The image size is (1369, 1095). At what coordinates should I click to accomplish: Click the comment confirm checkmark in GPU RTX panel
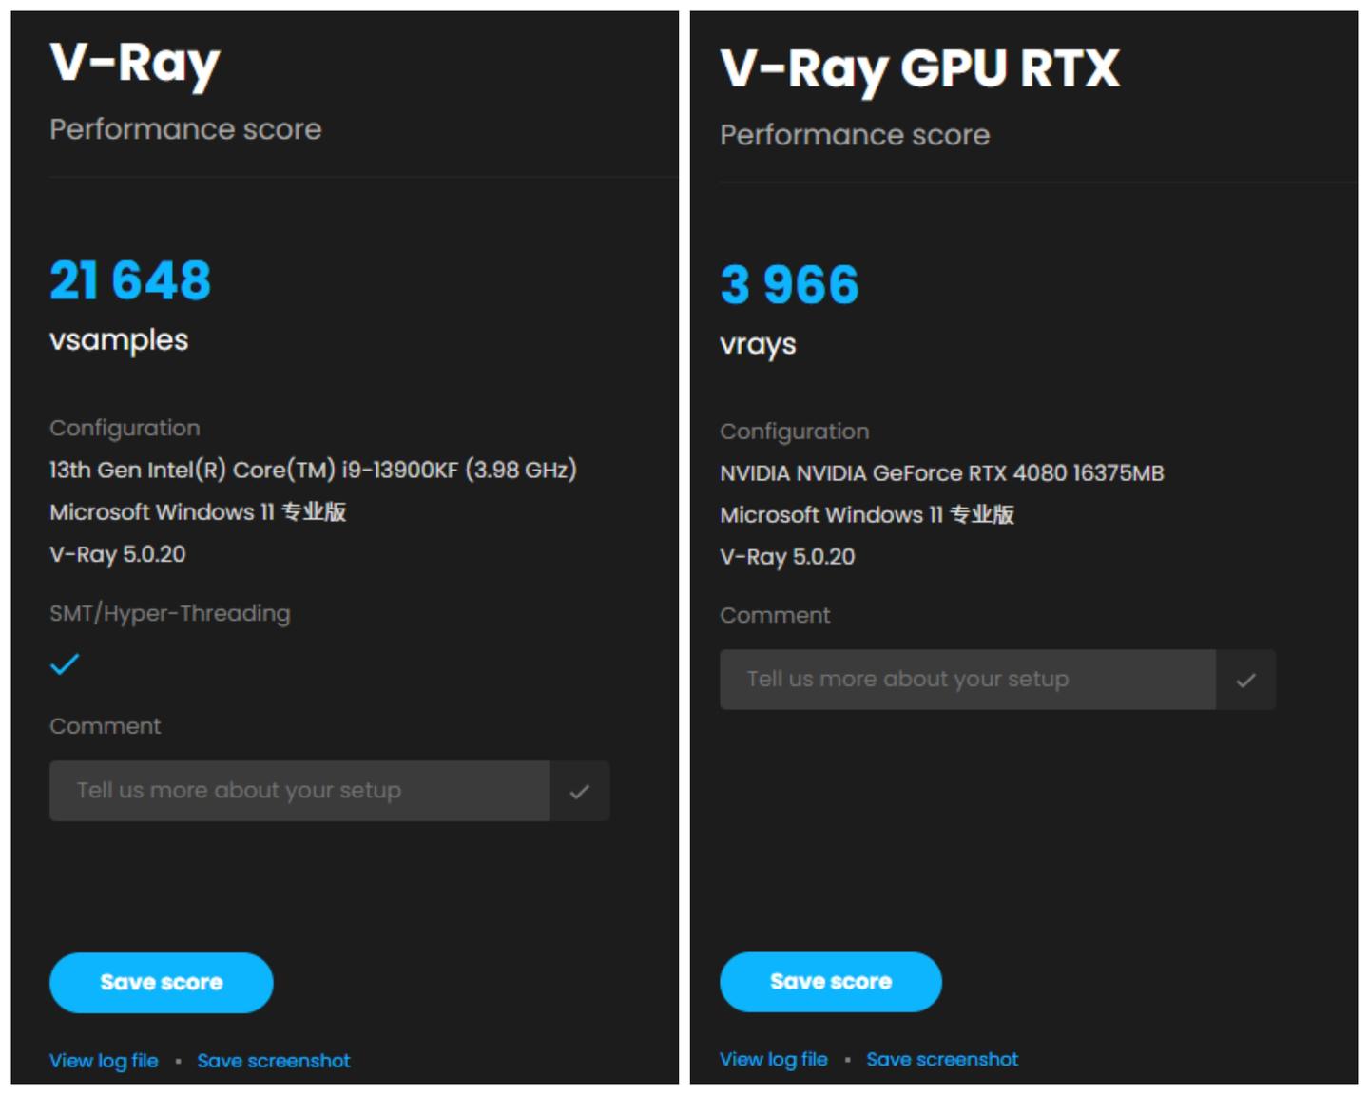[x=1245, y=680]
